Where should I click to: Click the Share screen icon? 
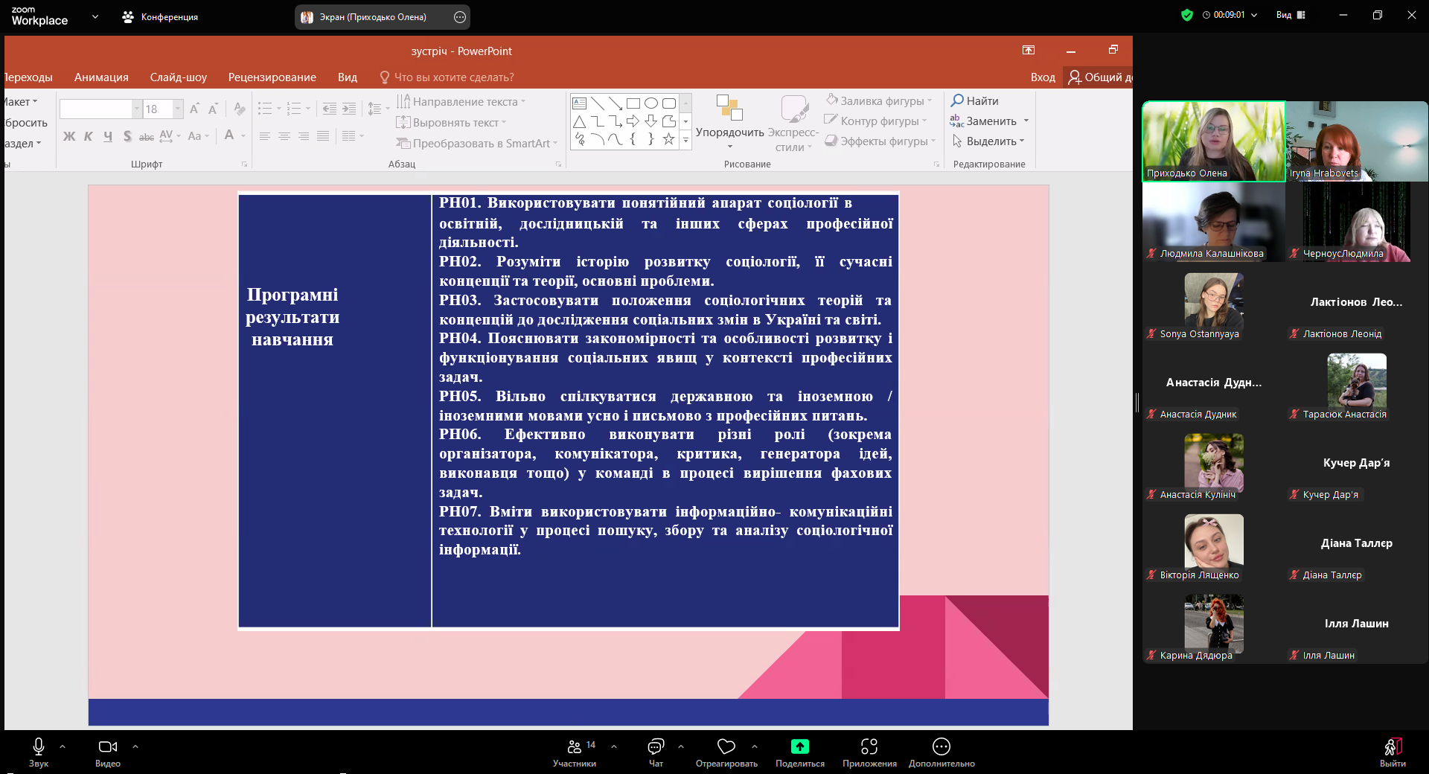pyautogui.click(x=799, y=747)
